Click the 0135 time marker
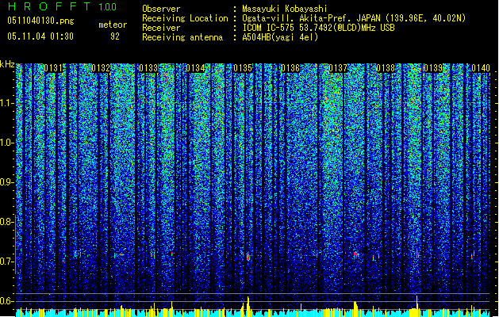This screenshot has height=317, width=499. [243, 68]
